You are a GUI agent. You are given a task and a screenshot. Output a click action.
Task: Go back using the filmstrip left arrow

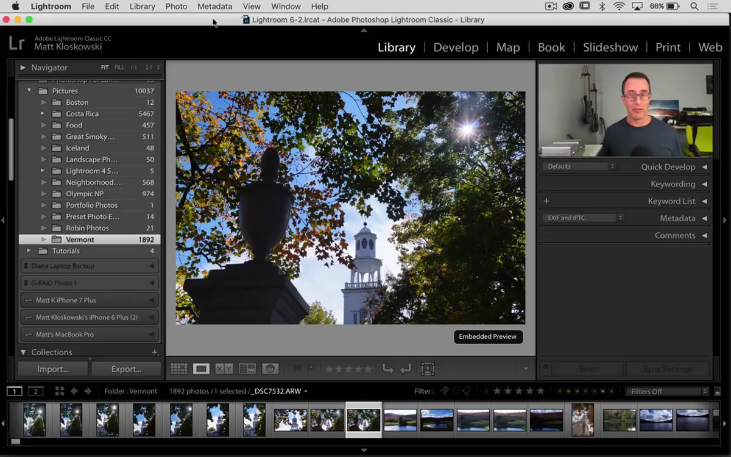pyautogui.click(x=74, y=391)
